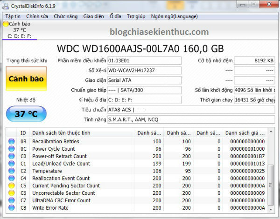Click the S.M.A.R.T., AAM, NCQ features field
The image size is (280, 219).
click(191, 119)
